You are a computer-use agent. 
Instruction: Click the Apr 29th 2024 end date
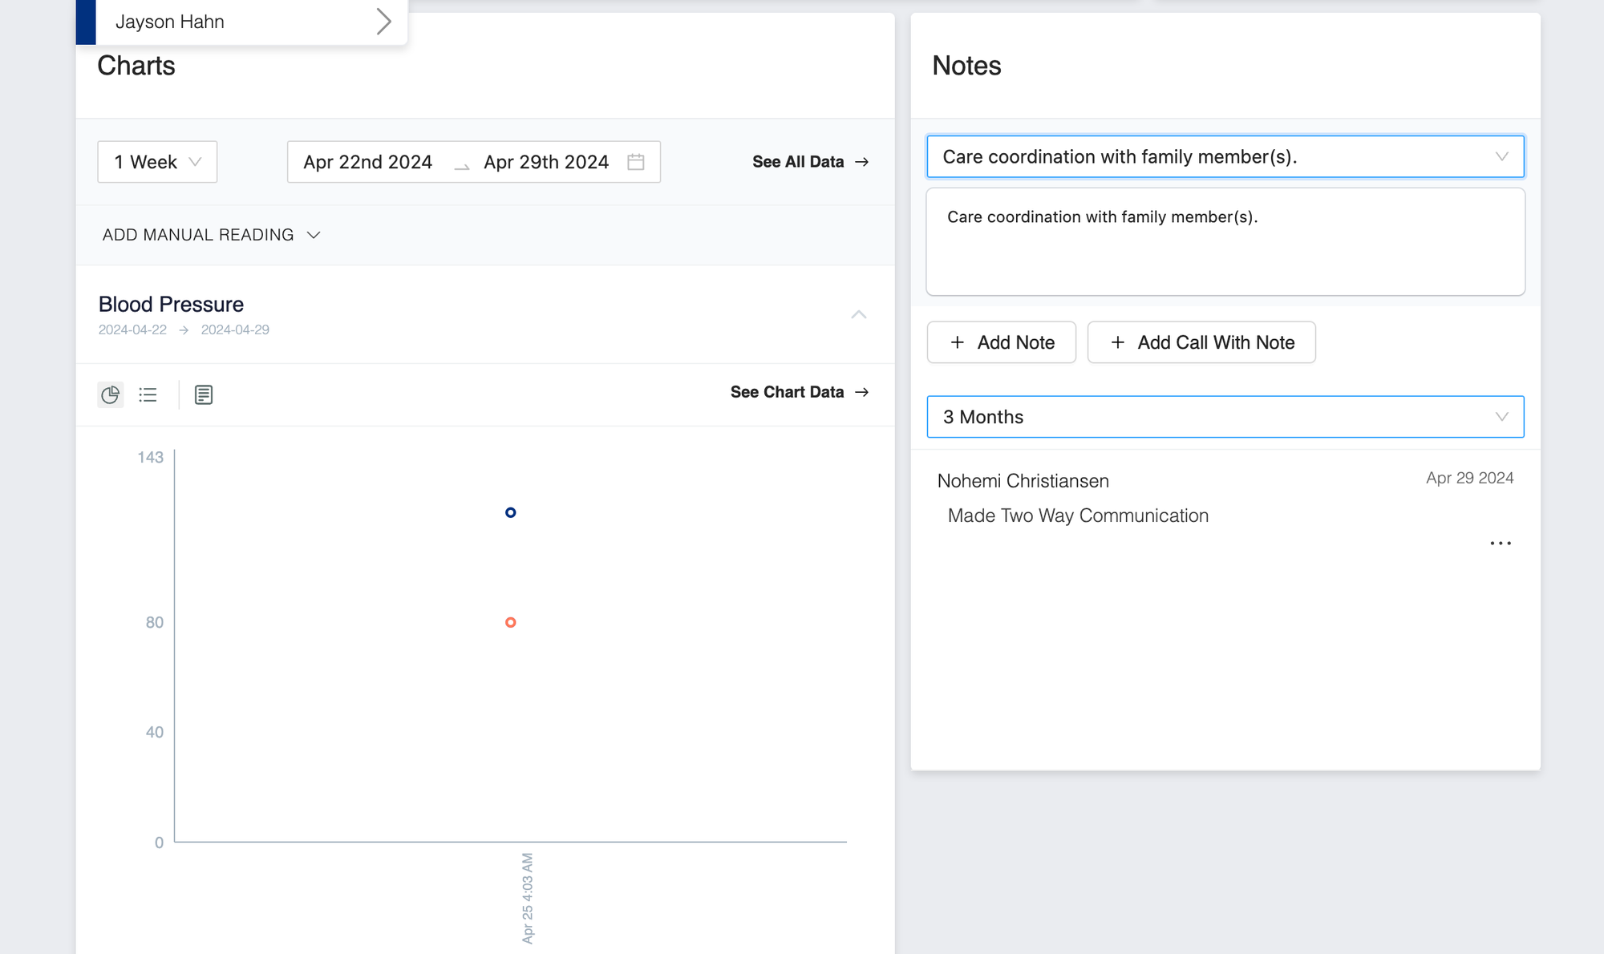[x=546, y=162]
